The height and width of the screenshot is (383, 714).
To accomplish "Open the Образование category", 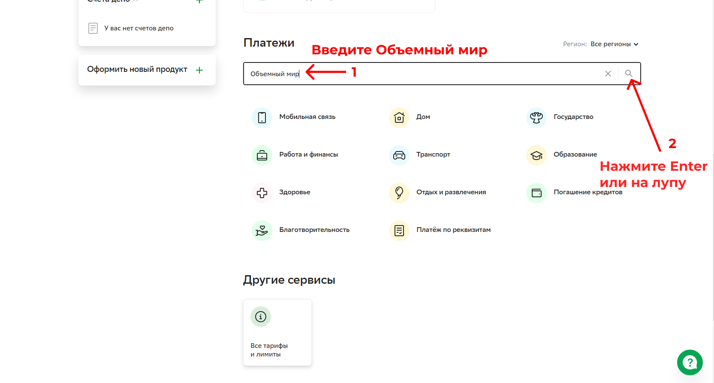I will tap(575, 154).
